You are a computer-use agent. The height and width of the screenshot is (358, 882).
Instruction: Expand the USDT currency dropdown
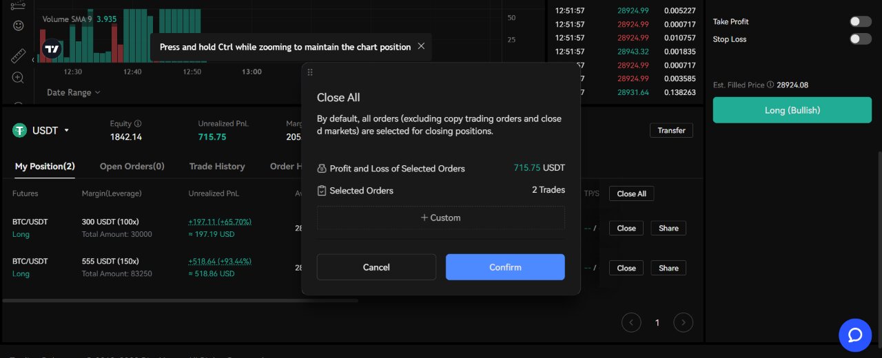67,130
